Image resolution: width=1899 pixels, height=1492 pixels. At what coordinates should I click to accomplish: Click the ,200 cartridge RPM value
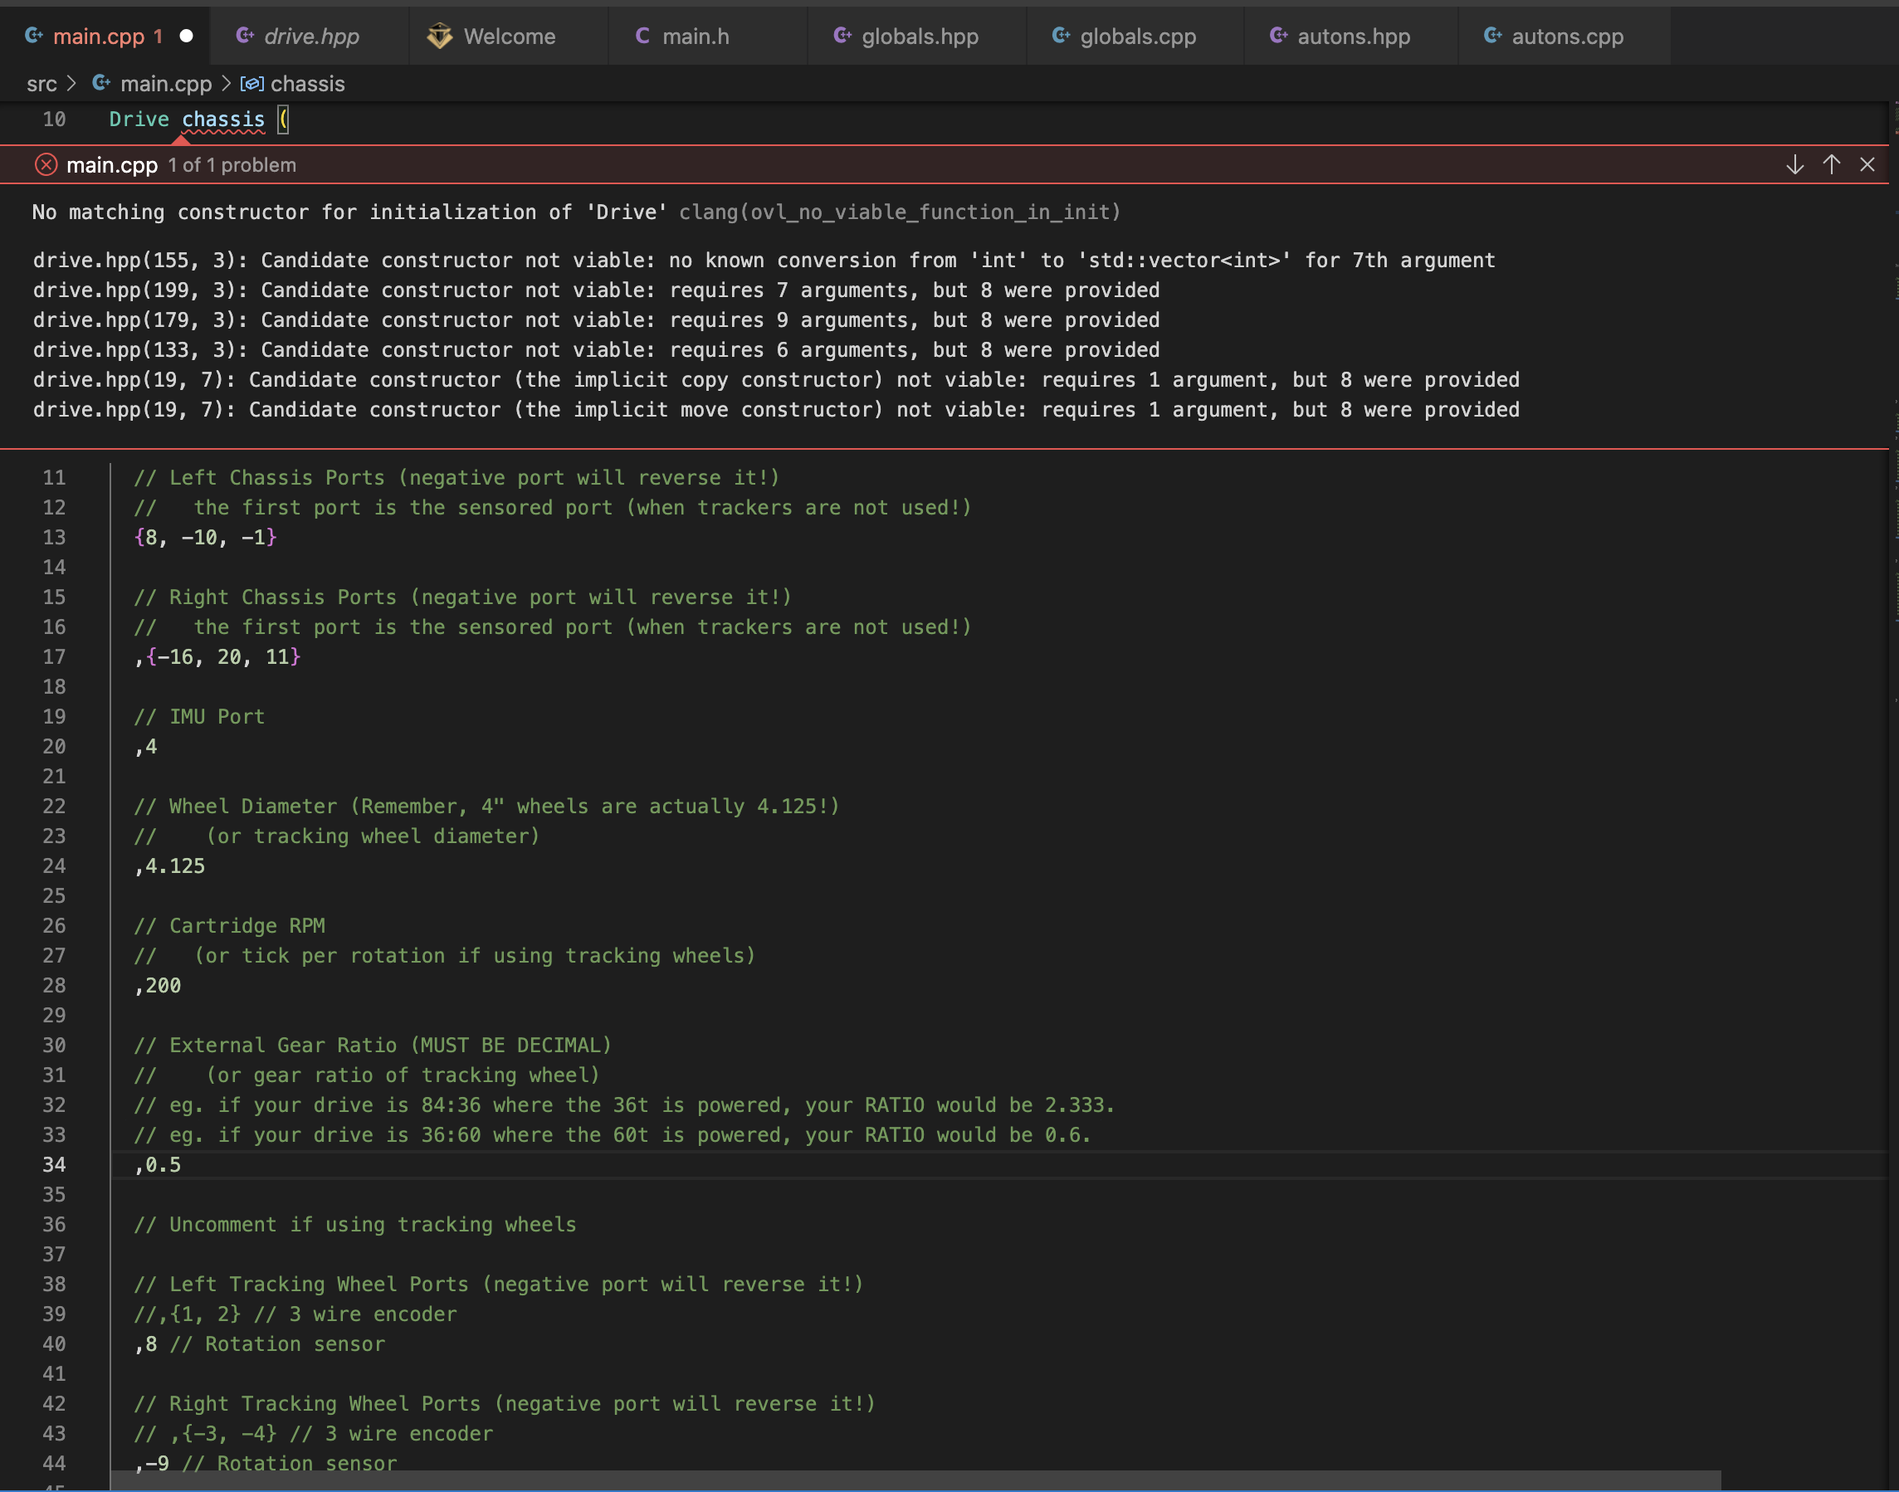click(x=157, y=985)
